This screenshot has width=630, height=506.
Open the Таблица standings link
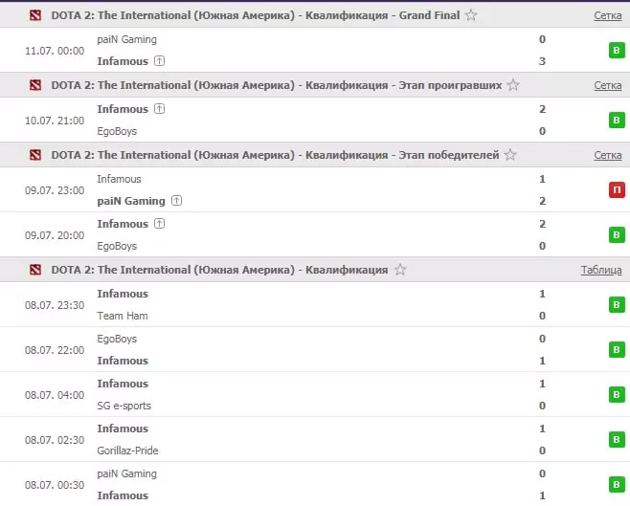601,270
